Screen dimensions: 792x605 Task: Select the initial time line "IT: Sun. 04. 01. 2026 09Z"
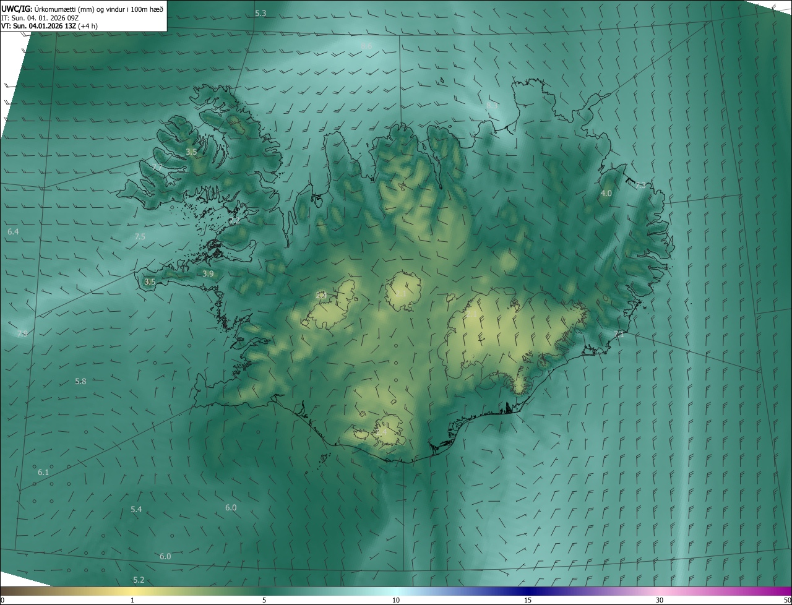(x=40, y=17)
